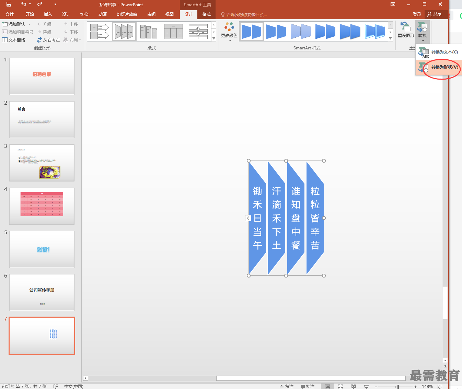Select slide 6 thumbnail 公司宣传手册
462x389 pixels.
42,292
